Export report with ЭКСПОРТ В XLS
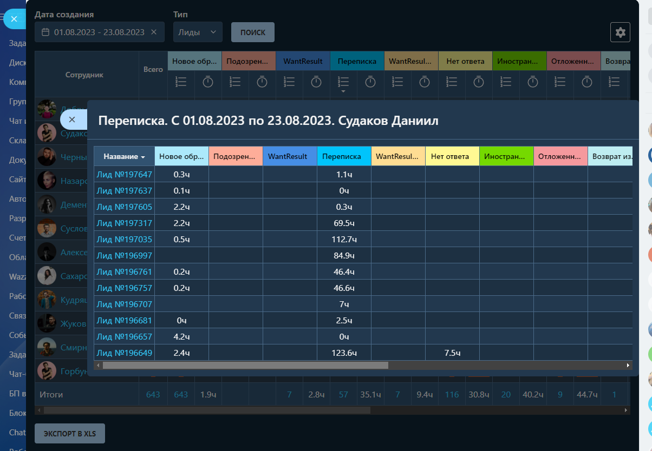The height and width of the screenshot is (451, 652). (x=70, y=434)
